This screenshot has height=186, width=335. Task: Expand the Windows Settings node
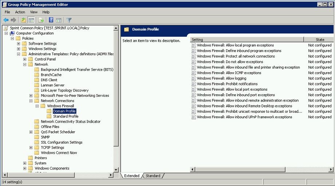pos(19,49)
